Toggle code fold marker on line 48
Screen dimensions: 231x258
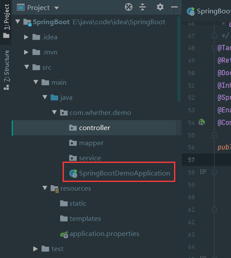point(214,48)
